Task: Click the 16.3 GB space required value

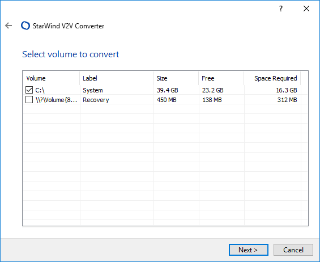Action: (287, 90)
